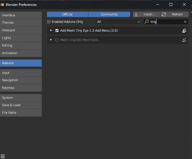This screenshot has width=192, height=159.
Task: Open the Viewport preferences
Action: point(21,30)
